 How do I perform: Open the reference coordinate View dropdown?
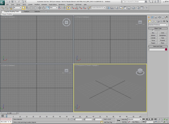pyautogui.click(x=54, y=7)
